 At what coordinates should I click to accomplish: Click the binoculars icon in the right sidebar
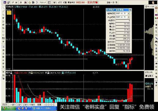click(x=156, y=41)
